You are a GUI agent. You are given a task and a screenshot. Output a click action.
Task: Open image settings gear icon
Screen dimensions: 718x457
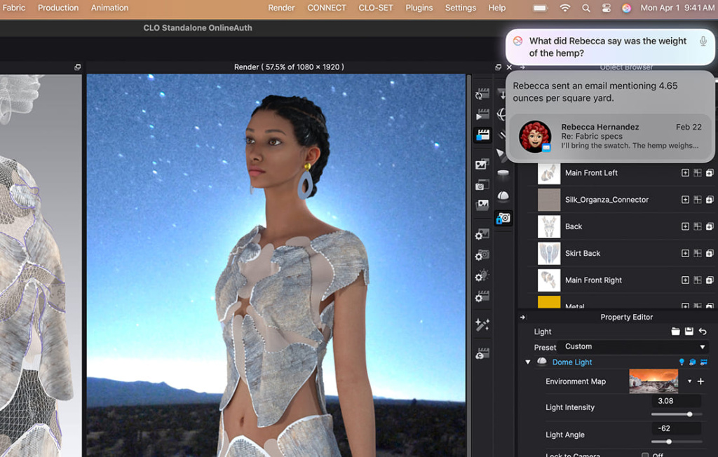[482, 234]
